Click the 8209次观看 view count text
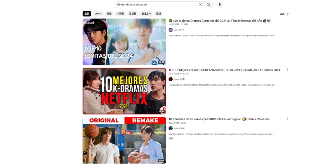Viewport: 330px width, 167px height. [x=174, y=123]
